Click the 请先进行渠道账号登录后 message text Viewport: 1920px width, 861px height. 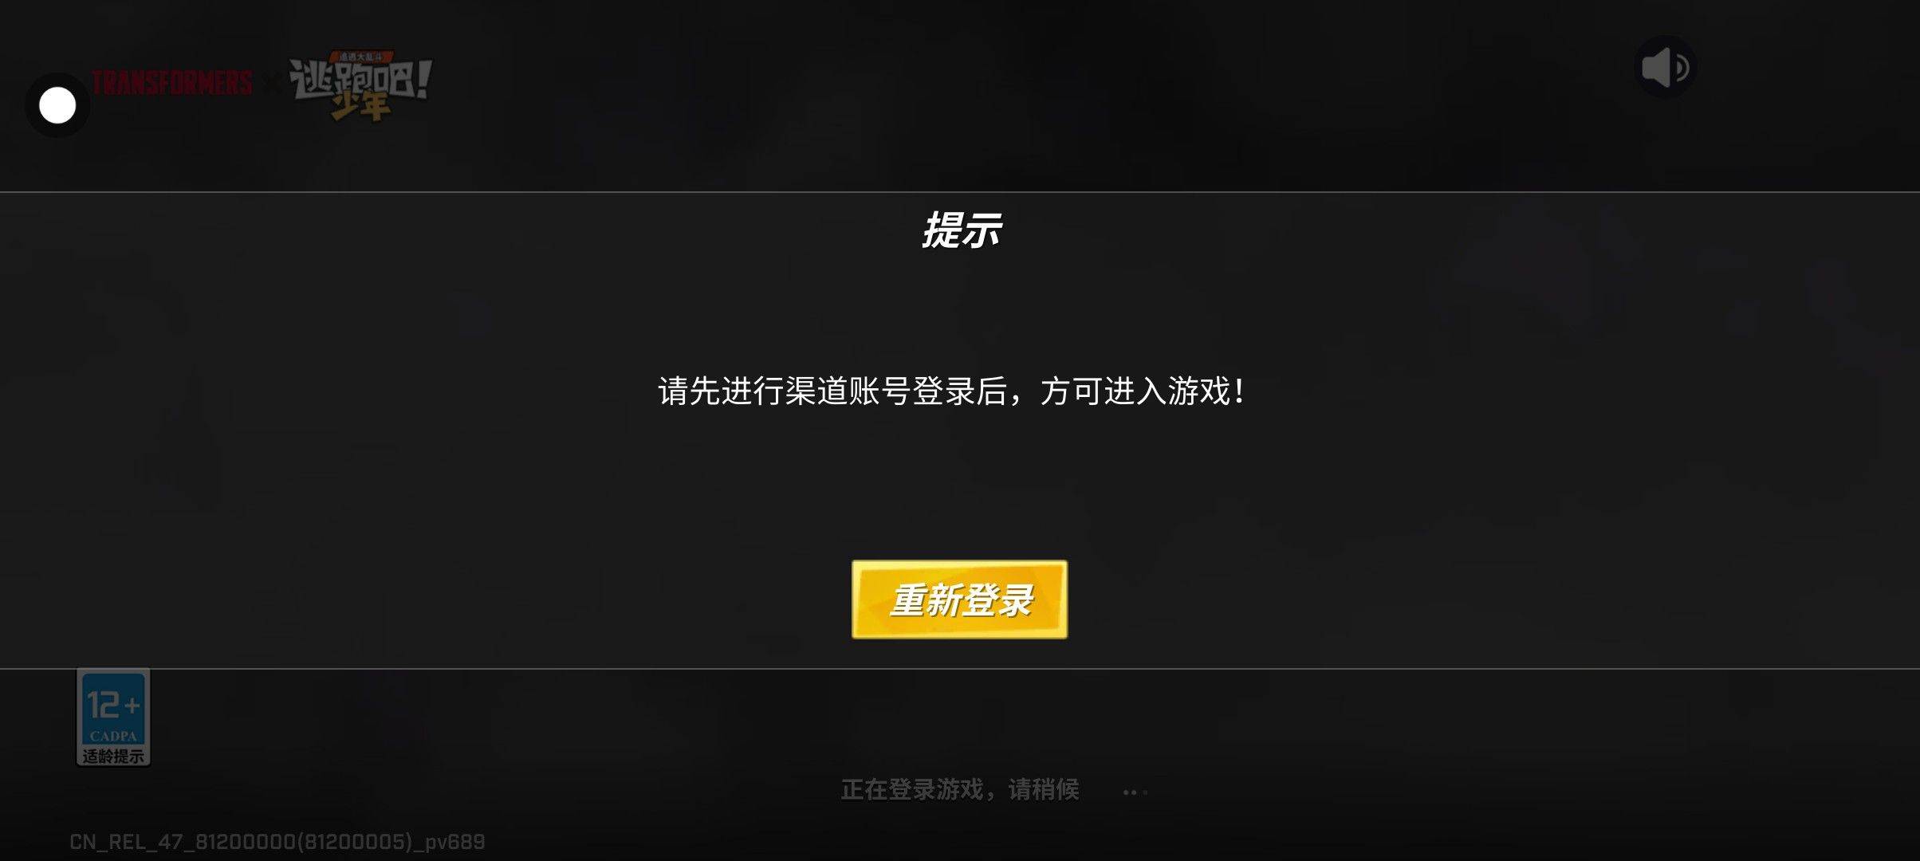832,391
